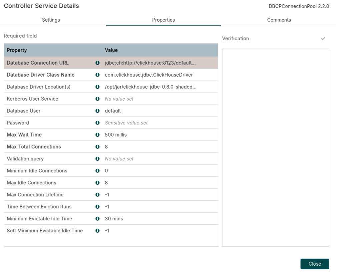Click Validation query 'No value set' cell

(x=119, y=159)
